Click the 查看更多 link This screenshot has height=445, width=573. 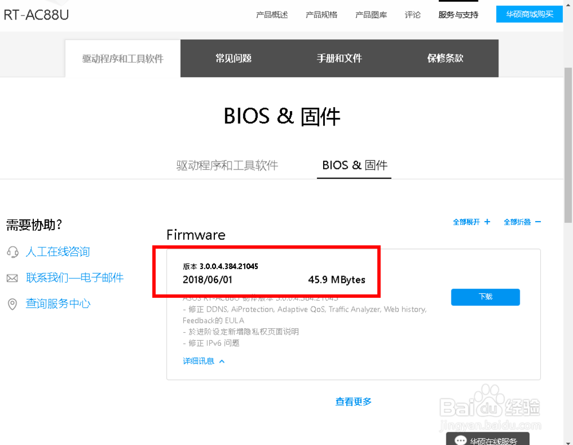[x=354, y=402]
